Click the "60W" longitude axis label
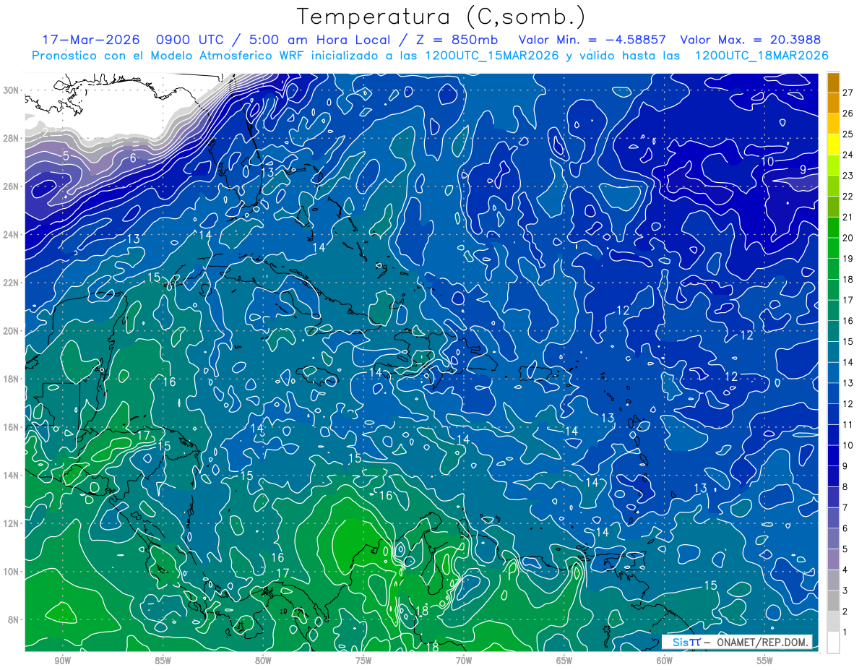This screenshot has width=867, height=670. pos(665,661)
